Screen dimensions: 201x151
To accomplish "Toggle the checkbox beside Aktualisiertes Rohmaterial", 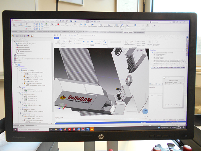I will pyautogui.click(x=17, y=51).
